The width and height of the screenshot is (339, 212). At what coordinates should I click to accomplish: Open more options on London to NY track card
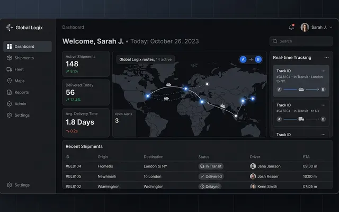(x=324, y=71)
